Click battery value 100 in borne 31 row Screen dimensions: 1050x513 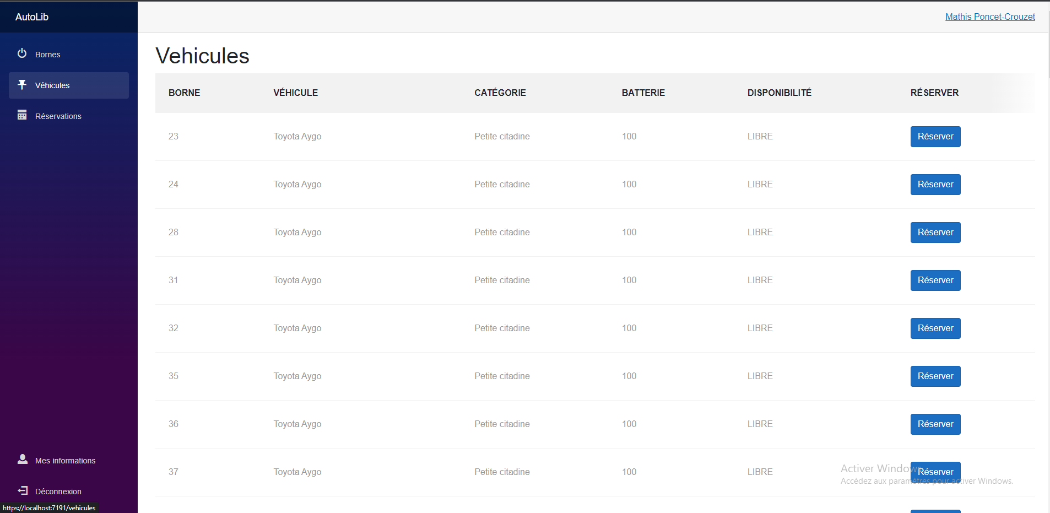(629, 280)
